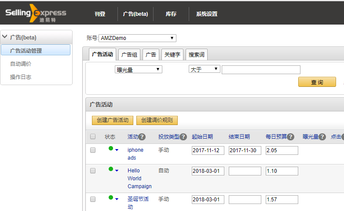344x211 pixels.
Task: Open the 广告(beta) top menu
Action: click(135, 14)
